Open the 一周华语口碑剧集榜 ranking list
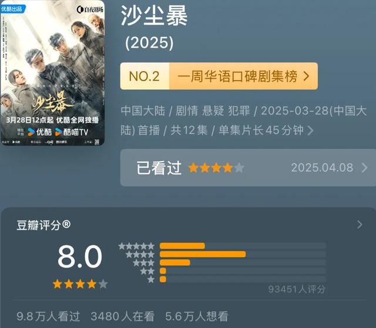Image resolution: width=376 pixels, height=328 pixels. [x=237, y=76]
